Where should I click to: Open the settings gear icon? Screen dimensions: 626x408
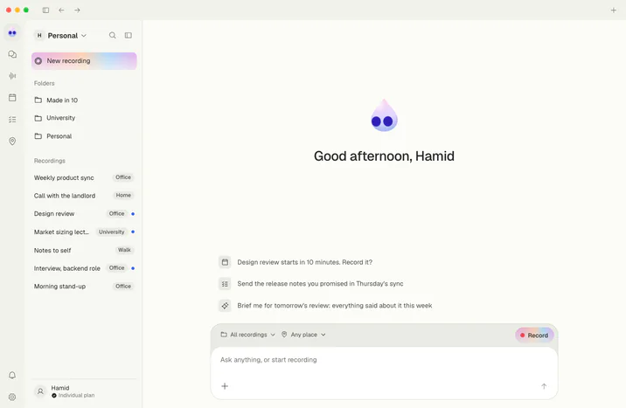click(x=12, y=398)
